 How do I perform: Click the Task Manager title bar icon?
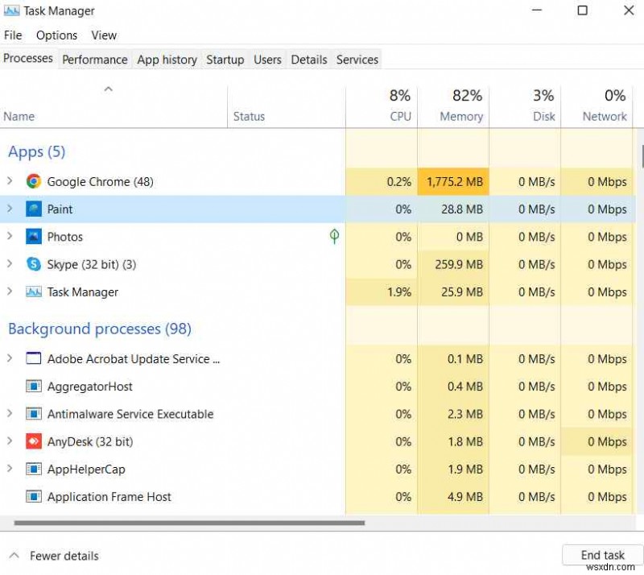tap(14, 10)
